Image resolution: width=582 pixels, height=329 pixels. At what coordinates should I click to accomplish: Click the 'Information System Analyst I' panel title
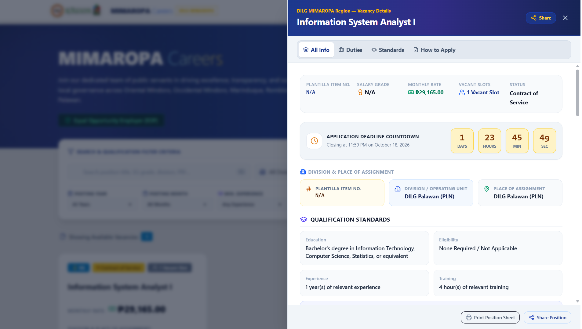coord(356,22)
